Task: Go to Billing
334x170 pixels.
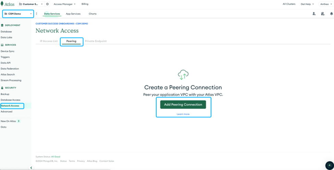Action: (85, 4)
